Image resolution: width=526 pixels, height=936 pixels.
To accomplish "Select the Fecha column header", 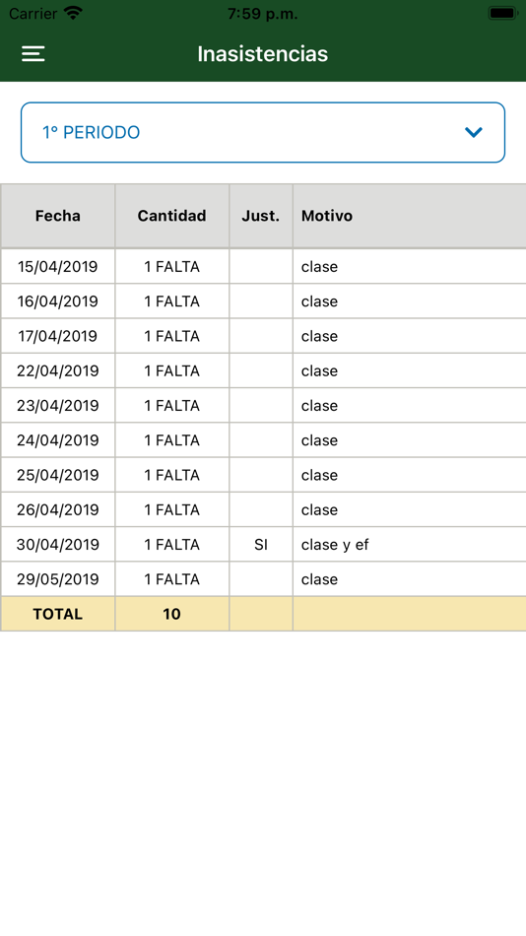I will [58, 216].
